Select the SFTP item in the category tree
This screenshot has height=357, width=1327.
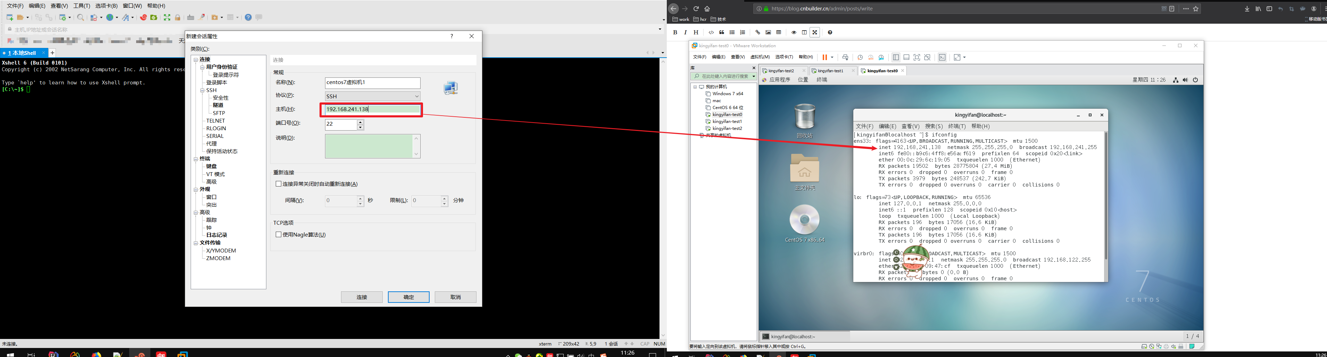click(219, 113)
